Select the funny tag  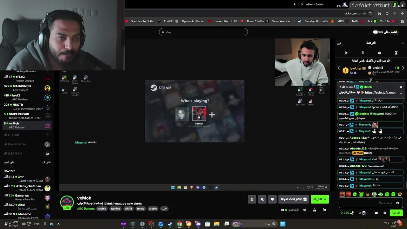pos(141,209)
